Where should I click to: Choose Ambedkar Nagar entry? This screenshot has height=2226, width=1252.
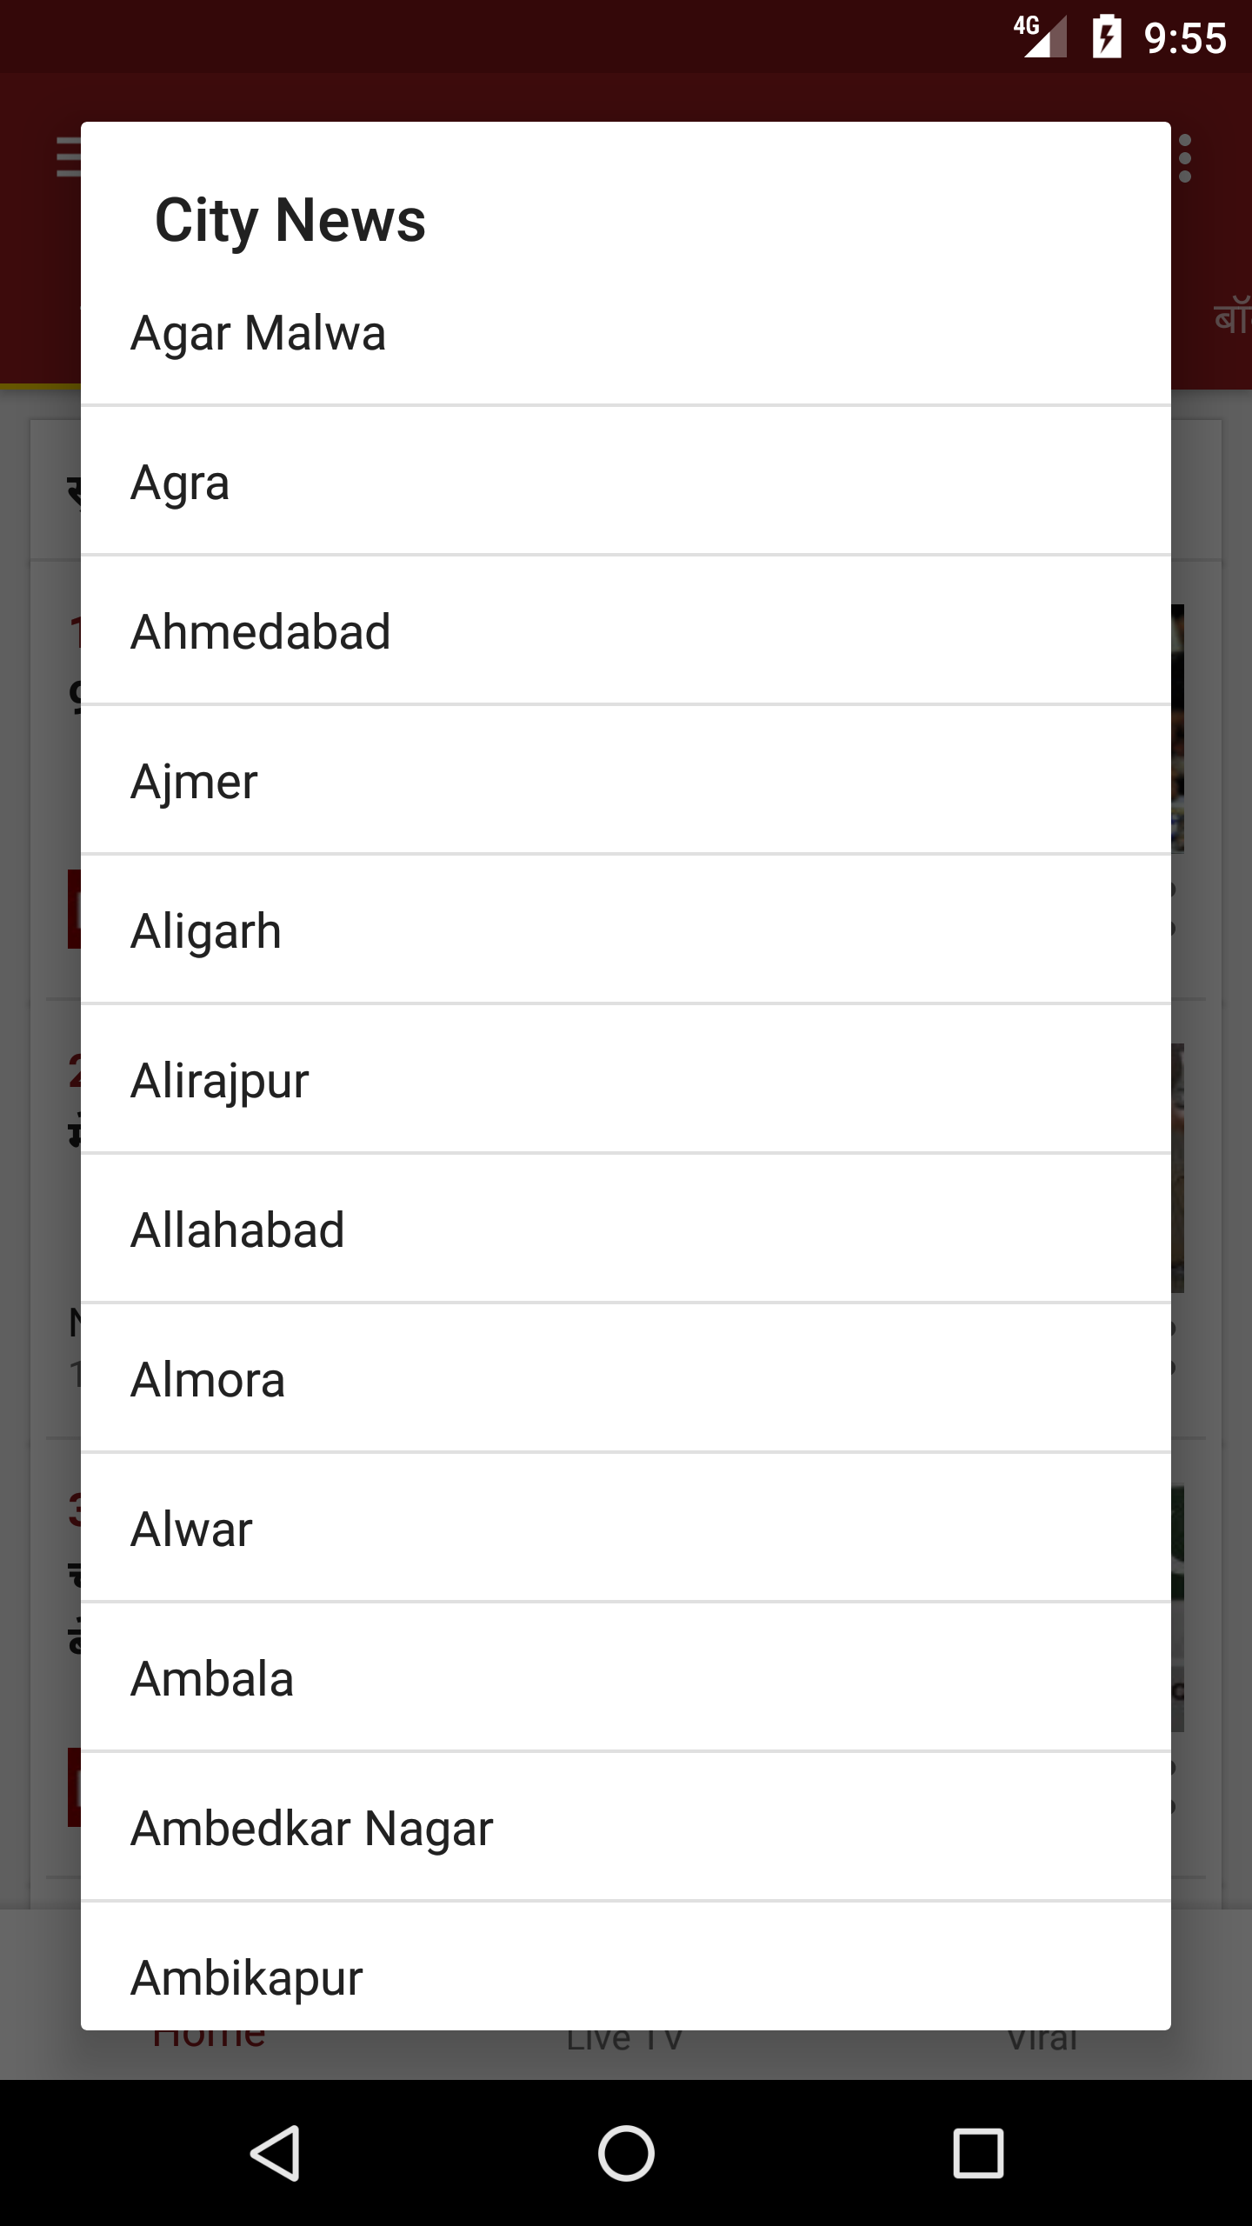[x=625, y=1829]
